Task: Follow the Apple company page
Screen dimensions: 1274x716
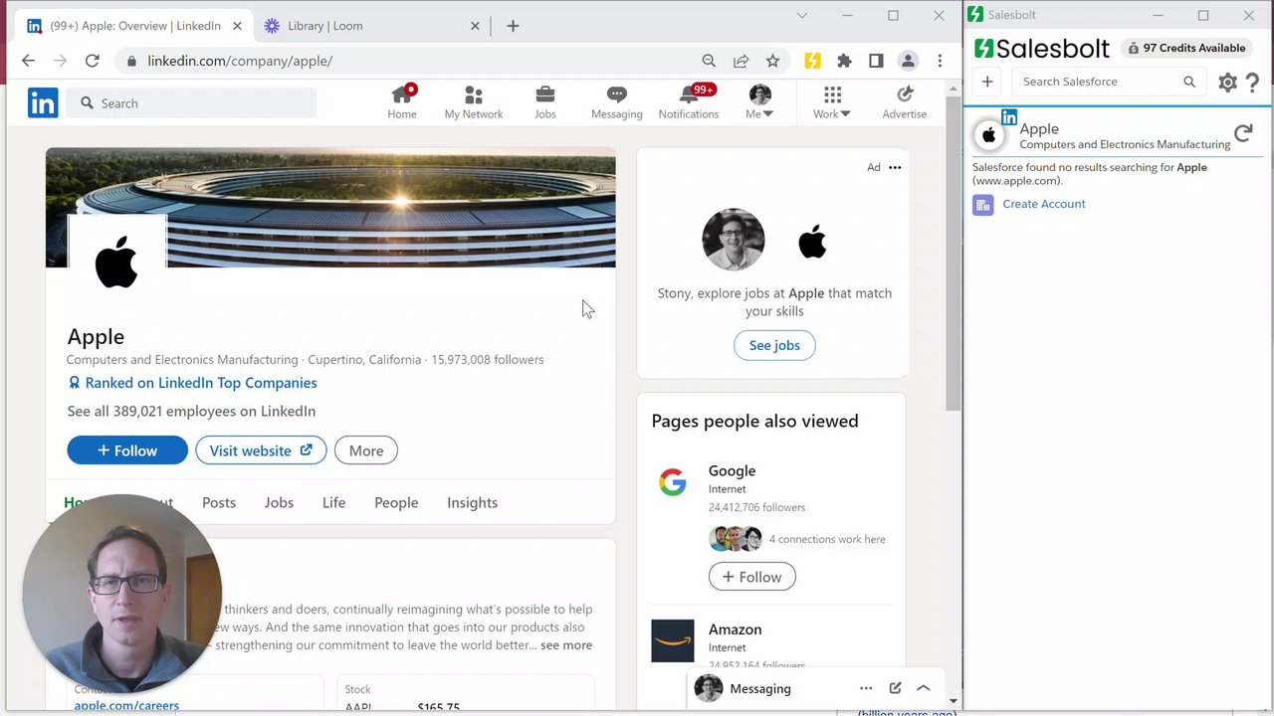Action: coord(127,450)
